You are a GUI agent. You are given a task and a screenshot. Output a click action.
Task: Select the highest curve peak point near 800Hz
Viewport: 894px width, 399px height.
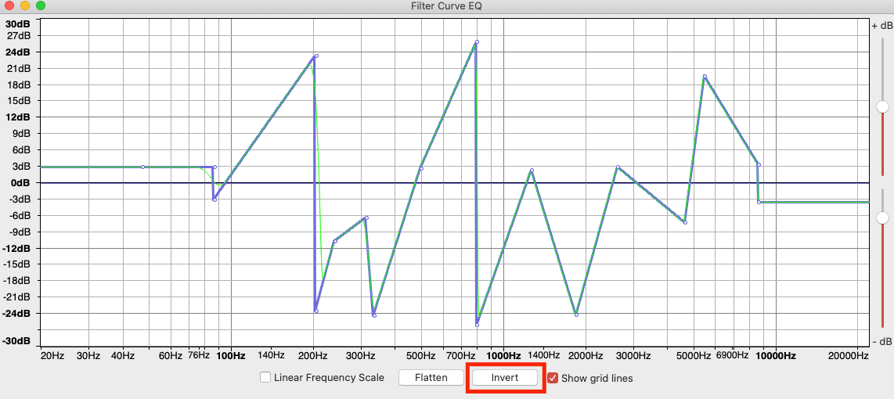477,41
